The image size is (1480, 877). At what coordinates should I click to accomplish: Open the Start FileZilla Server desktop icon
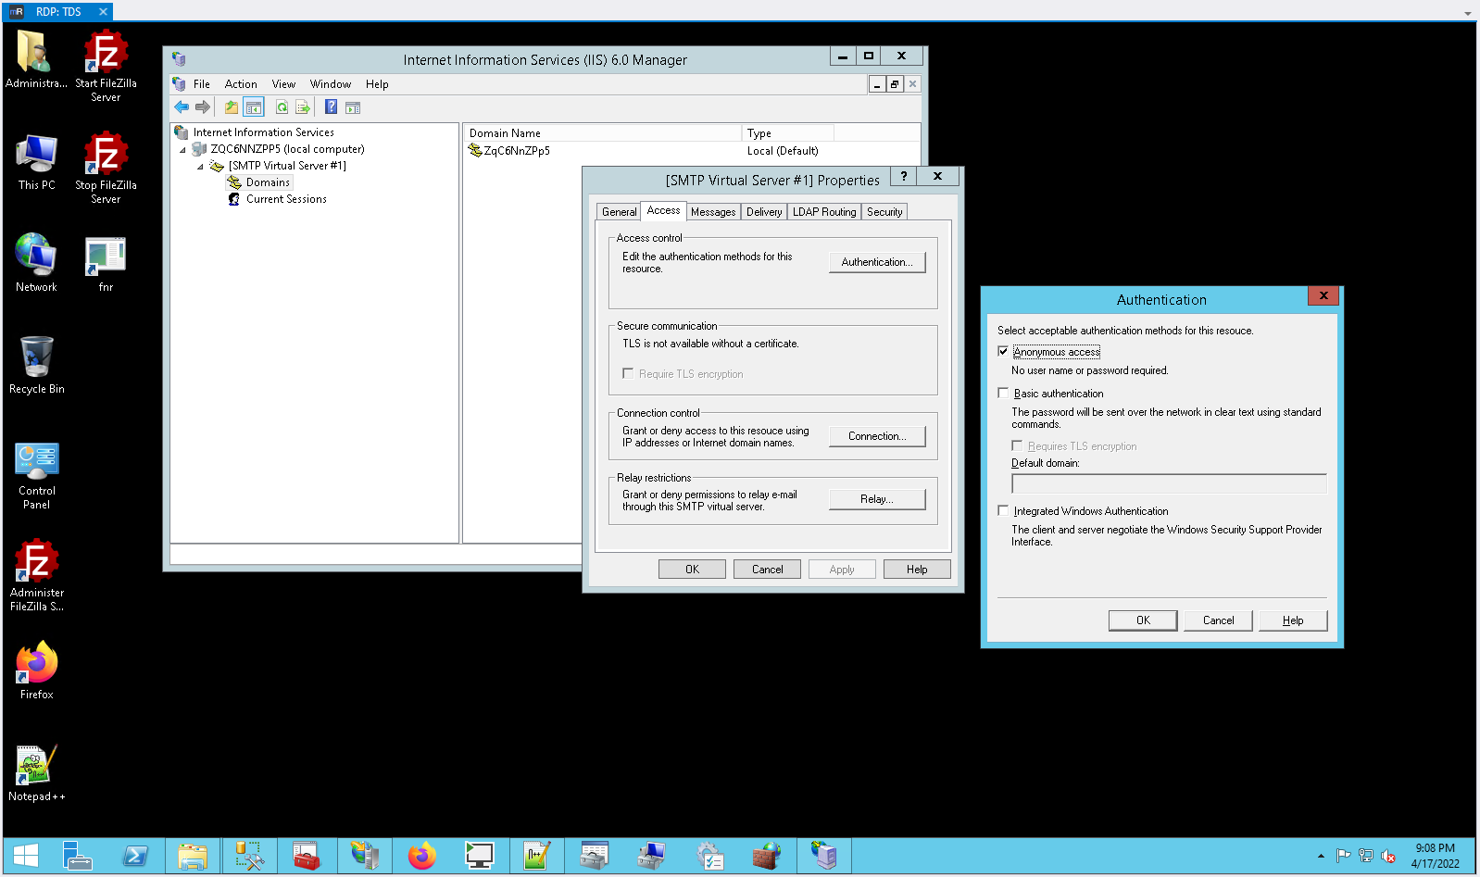coord(106,65)
